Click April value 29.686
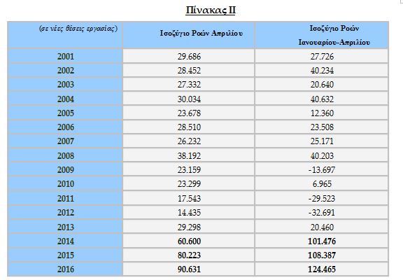403x280 pixels. tap(189, 57)
